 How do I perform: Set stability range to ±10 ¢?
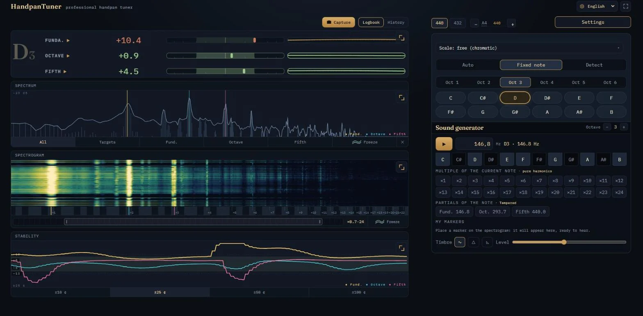point(61,292)
